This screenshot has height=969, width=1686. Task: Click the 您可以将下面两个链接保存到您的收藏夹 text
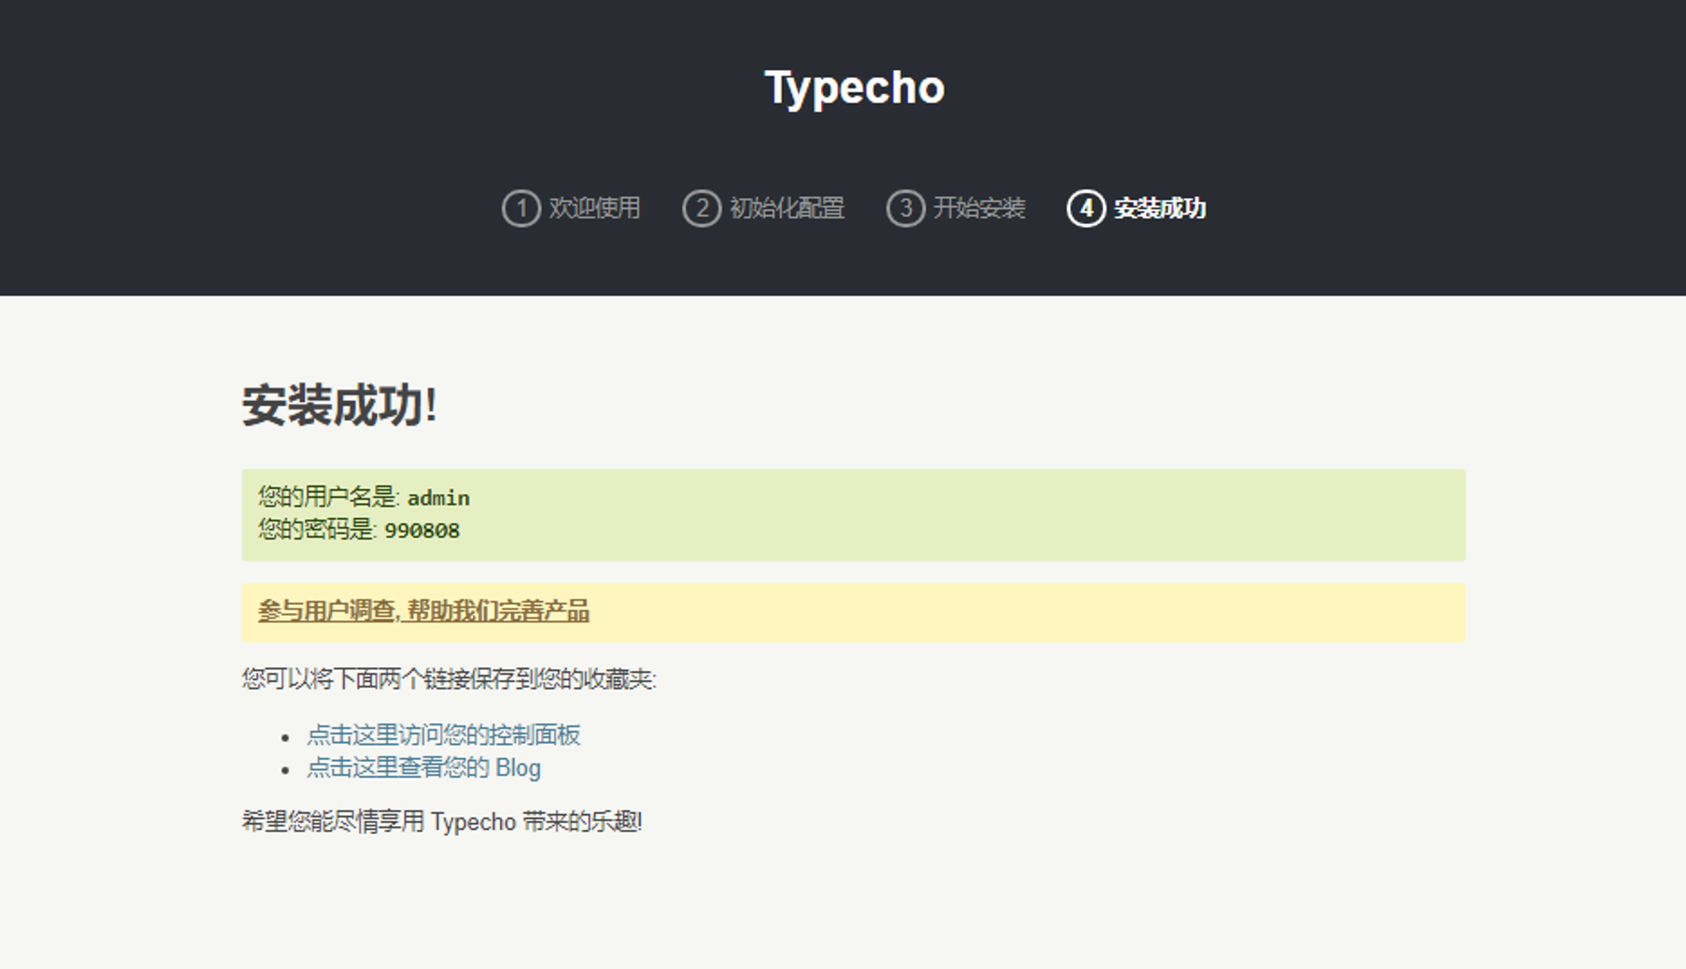448,679
